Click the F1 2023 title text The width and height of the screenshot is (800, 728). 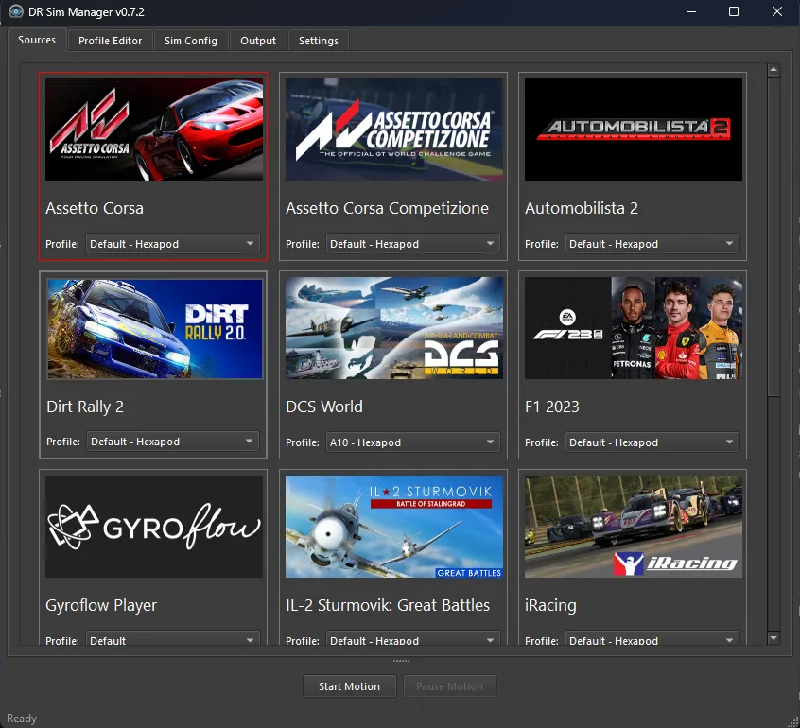551,407
